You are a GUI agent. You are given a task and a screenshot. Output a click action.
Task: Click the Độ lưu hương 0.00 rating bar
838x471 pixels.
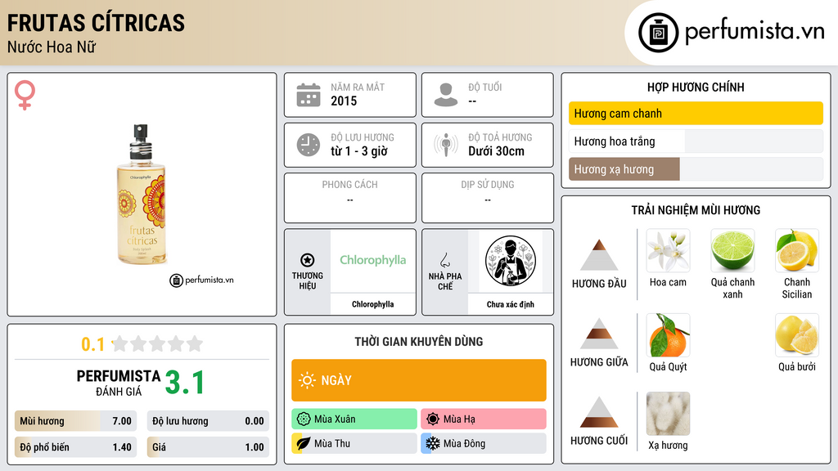[208, 421]
